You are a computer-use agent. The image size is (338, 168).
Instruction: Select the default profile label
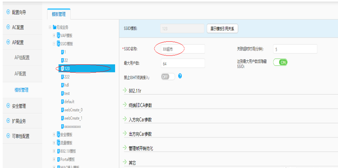[x=69, y=101]
